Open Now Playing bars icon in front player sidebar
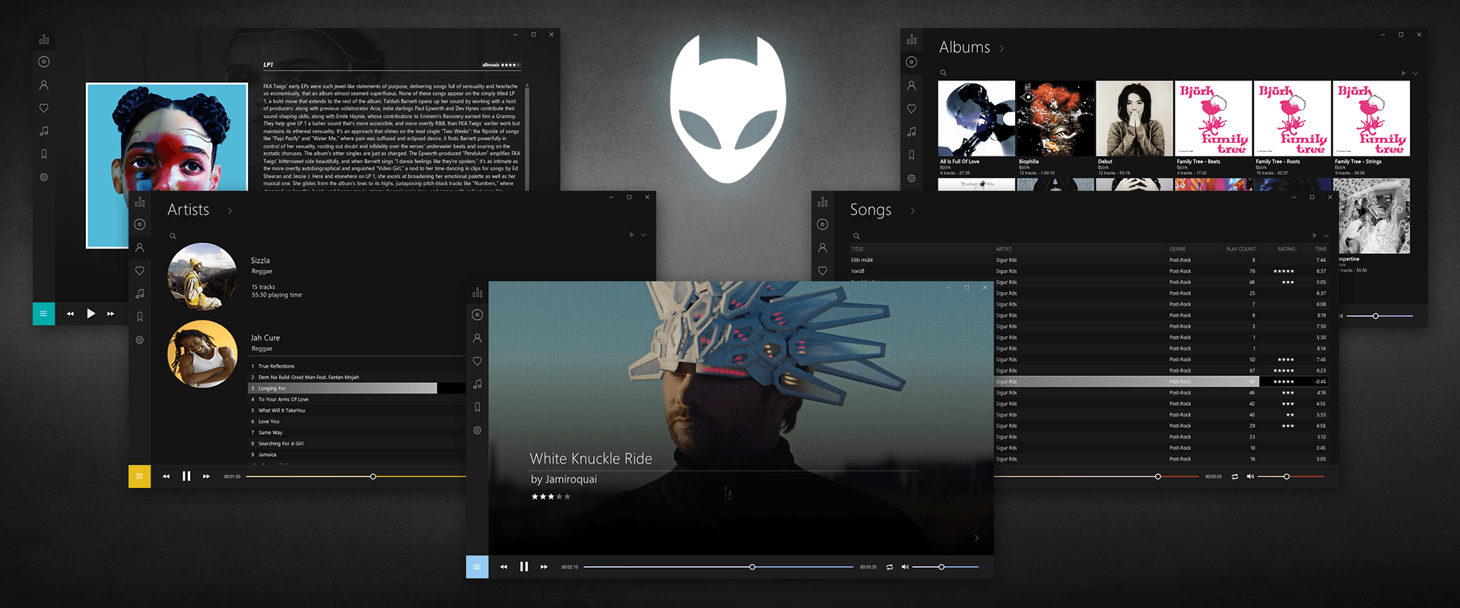This screenshot has width=1460, height=608. (x=478, y=293)
